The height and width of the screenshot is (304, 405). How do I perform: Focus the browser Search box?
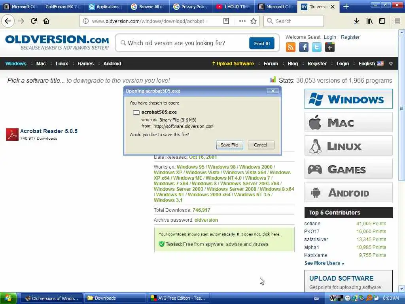click(x=294, y=21)
